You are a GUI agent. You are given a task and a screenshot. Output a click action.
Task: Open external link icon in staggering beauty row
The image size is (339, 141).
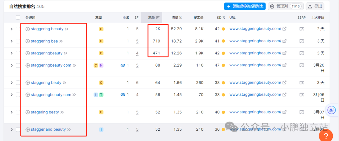pyautogui.click(x=284, y=29)
